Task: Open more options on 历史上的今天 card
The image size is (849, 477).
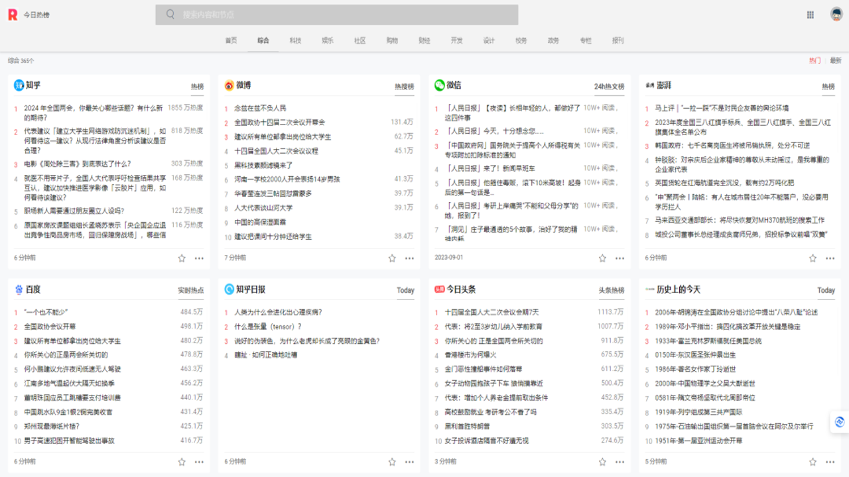Action: click(830, 462)
